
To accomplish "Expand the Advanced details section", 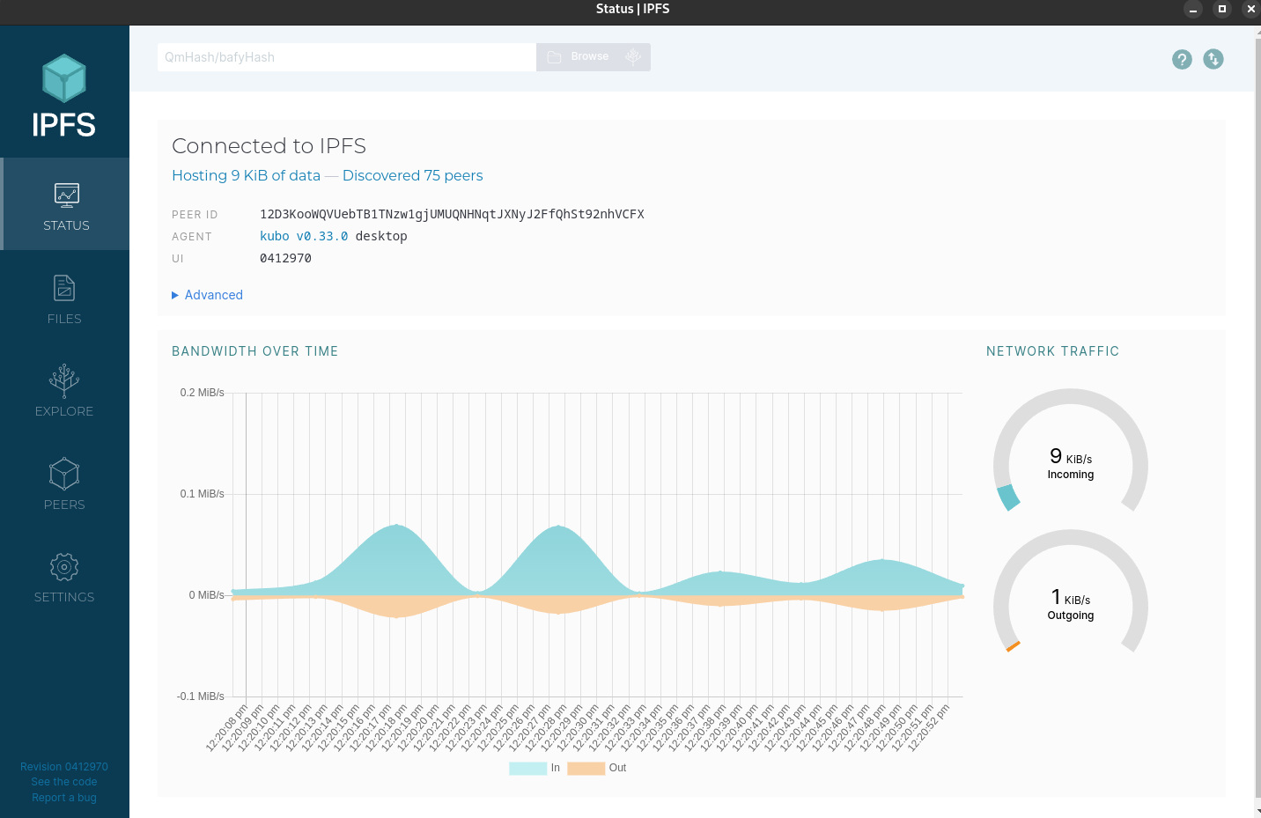I will click(207, 295).
